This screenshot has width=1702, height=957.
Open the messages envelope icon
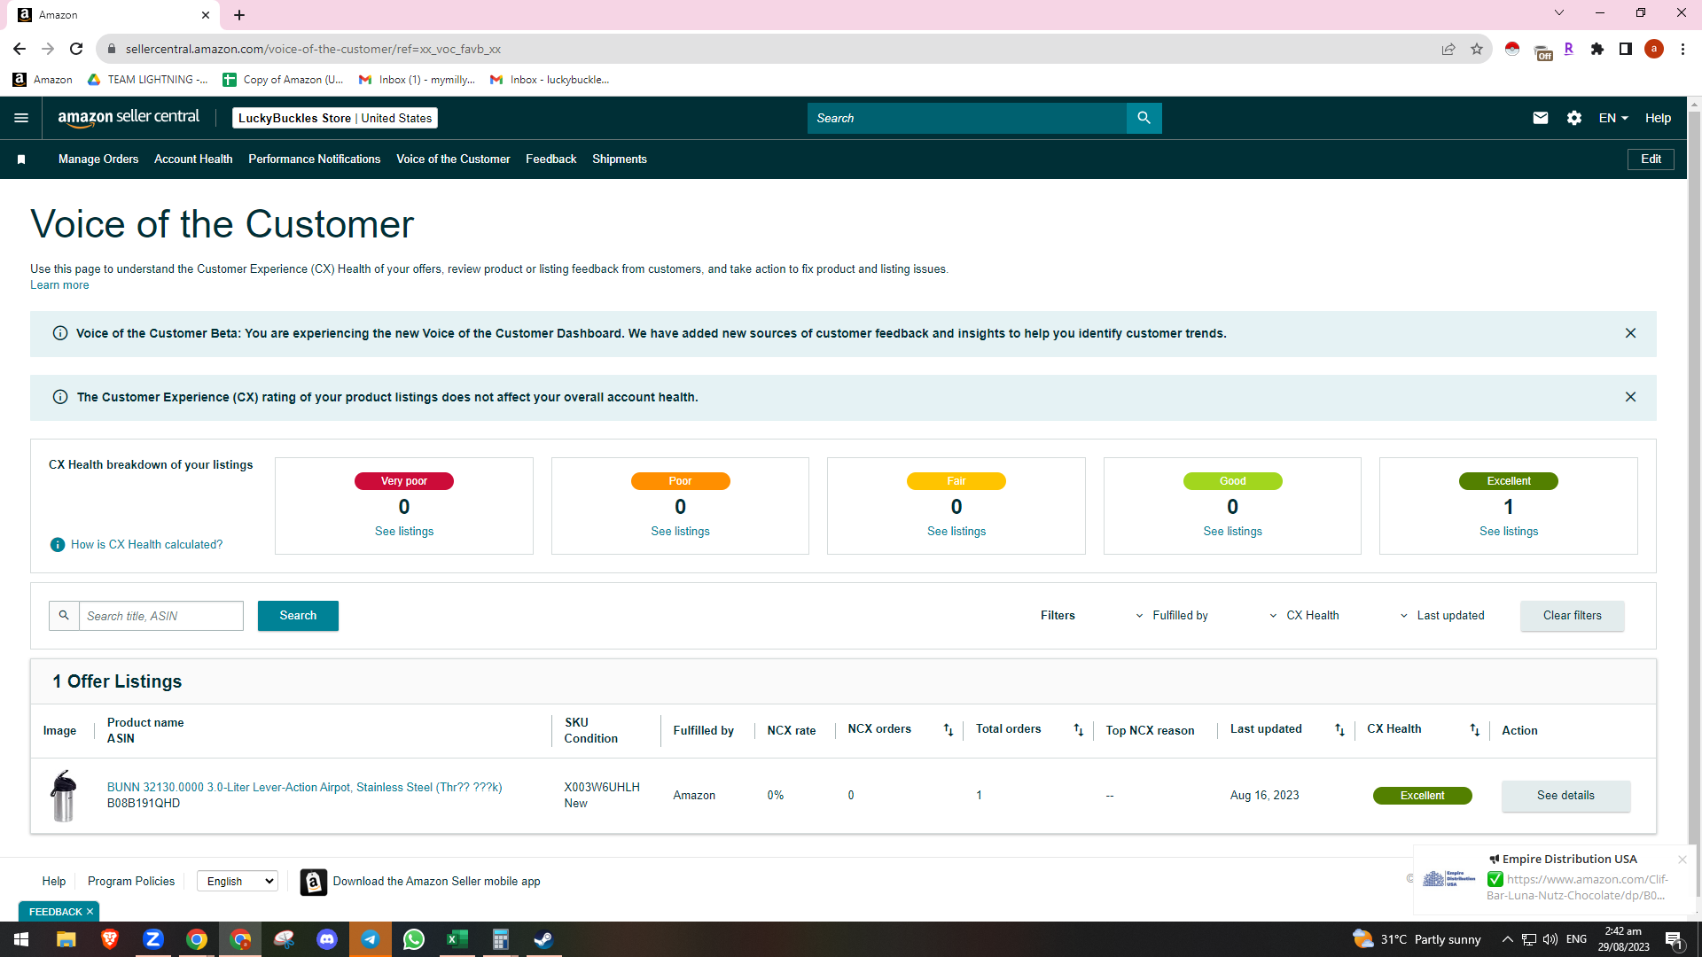click(x=1541, y=118)
